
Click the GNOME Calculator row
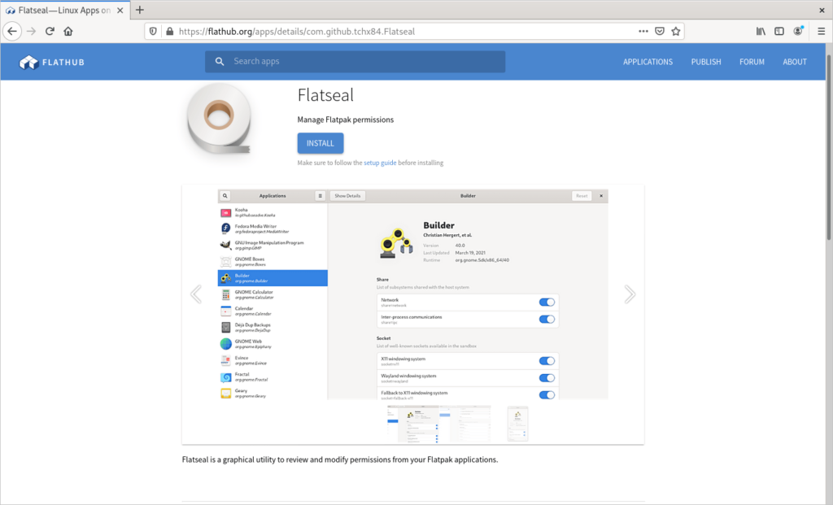[x=273, y=294]
